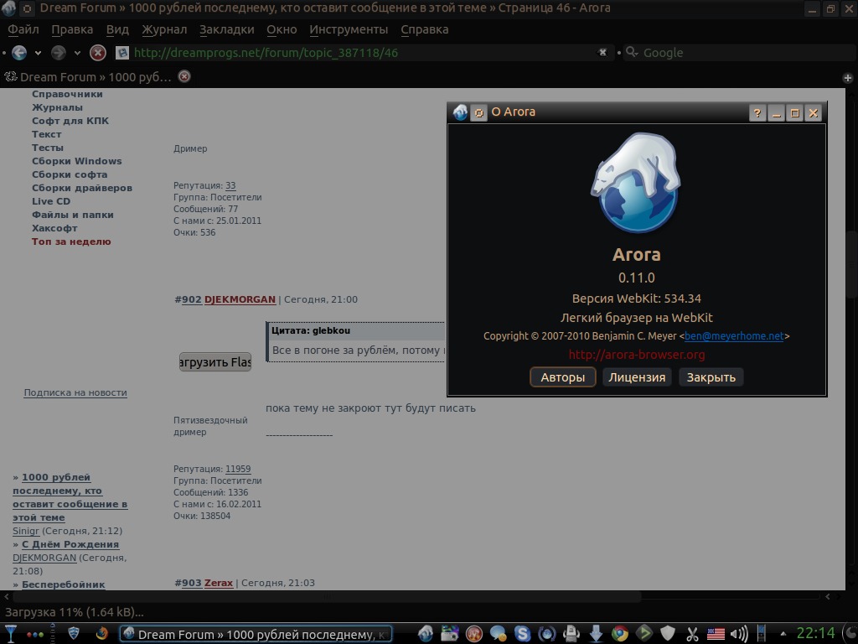858x644 pixels.
Task: Click the Лицензия button in About dialog
Action: click(637, 377)
